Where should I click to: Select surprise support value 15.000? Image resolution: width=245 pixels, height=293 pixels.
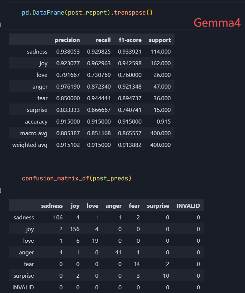(162, 110)
